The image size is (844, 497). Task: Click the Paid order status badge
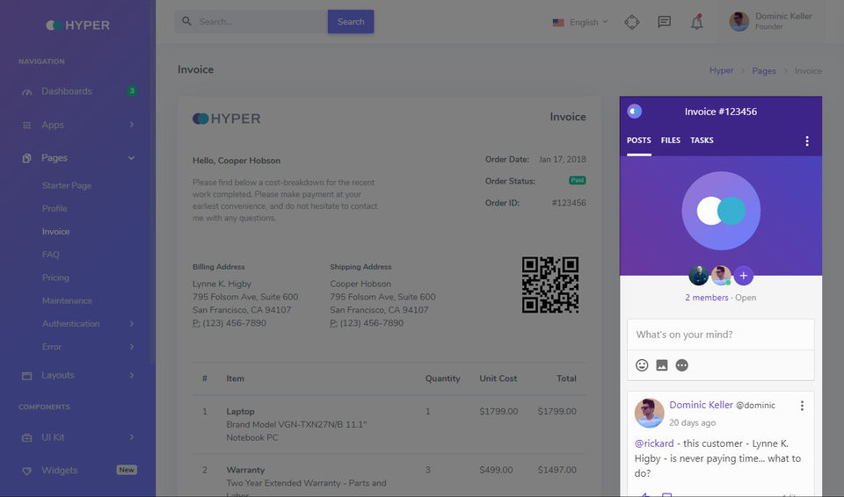click(x=578, y=181)
